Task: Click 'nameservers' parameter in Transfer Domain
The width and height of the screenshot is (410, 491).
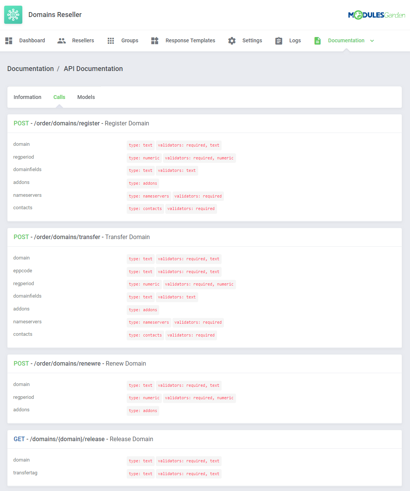Action: click(27, 322)
